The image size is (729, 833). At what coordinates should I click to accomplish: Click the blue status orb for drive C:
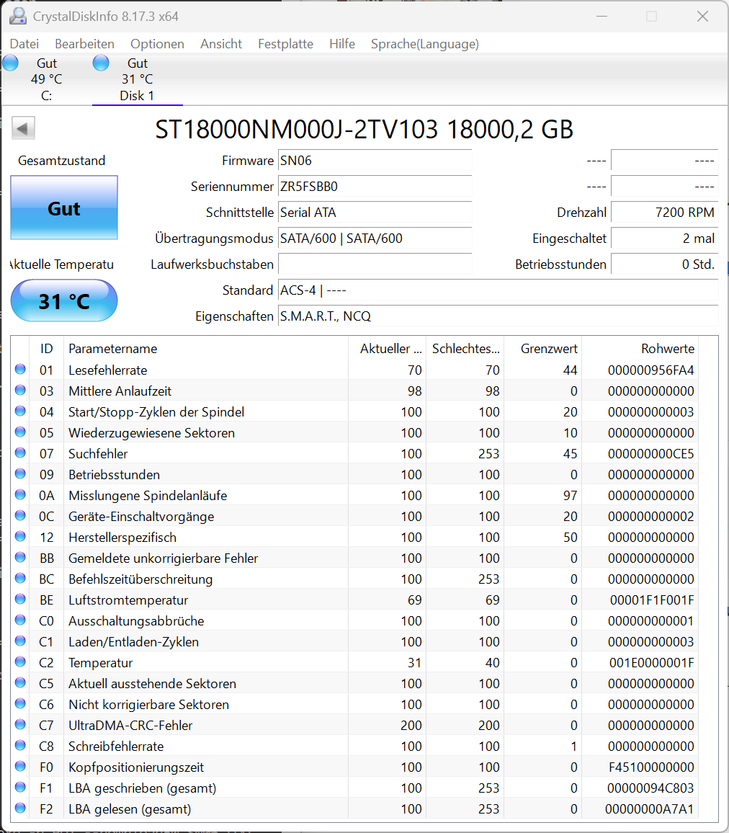(10, 63)
